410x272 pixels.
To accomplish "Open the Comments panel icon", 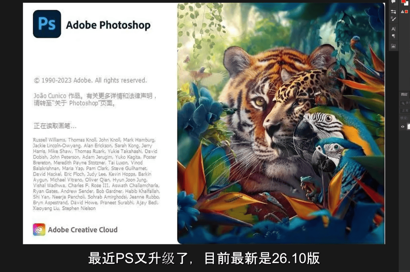I will (393, 2).
